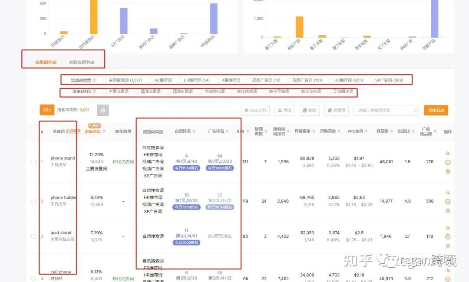Open the 自定义列 column settings
469x282 pixels.
255,110
